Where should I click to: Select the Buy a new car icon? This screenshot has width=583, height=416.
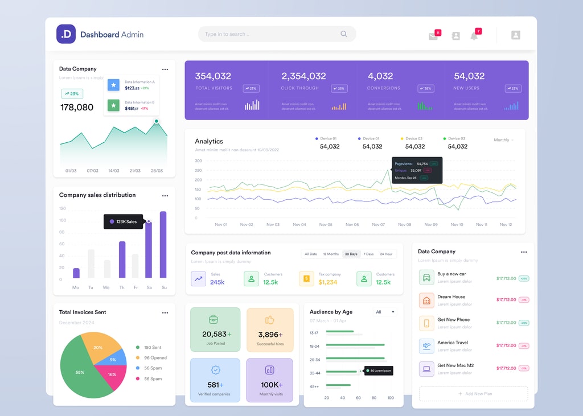(x=426, y=278)
